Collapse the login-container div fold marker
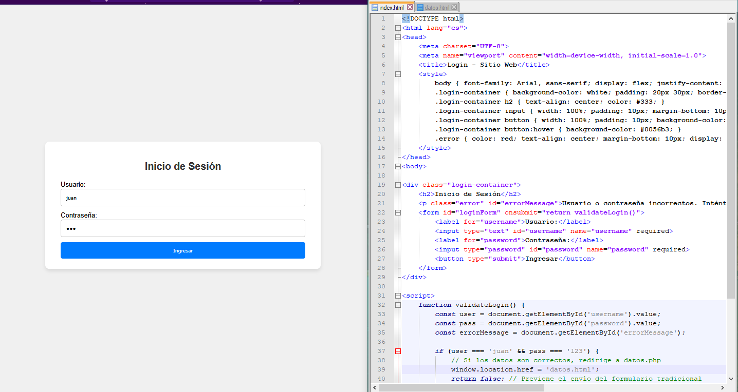 click(x=398, y=185)
